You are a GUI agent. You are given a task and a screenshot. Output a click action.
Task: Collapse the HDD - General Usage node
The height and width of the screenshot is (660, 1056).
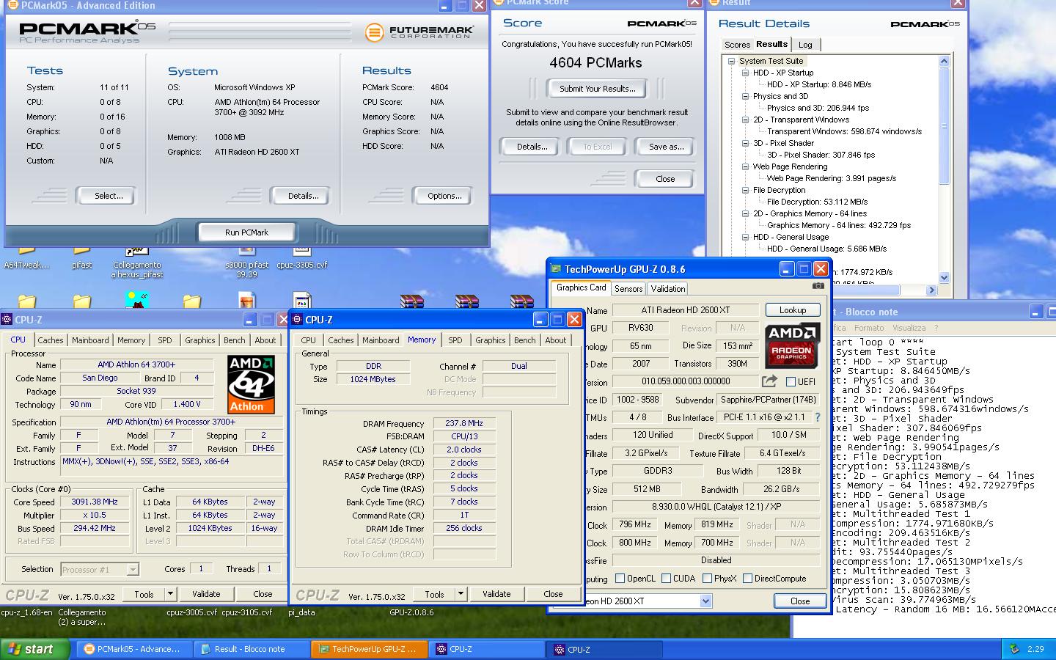pyautogui.click(x=745, y=237)
